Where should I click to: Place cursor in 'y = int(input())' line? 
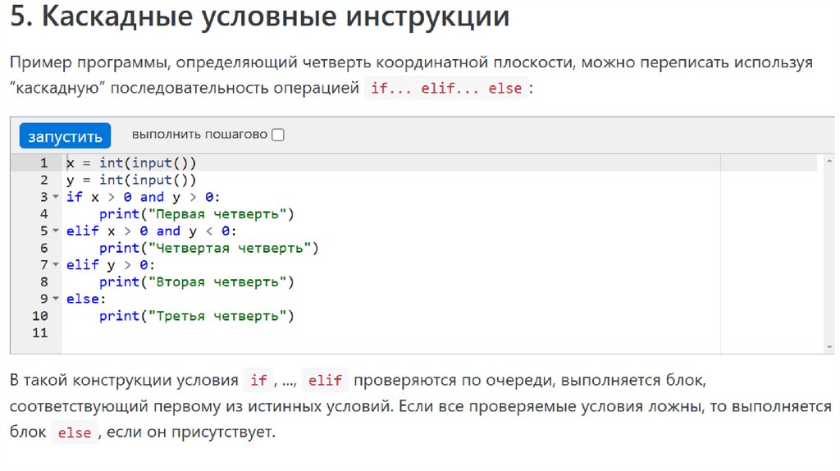click(x=132, y=180)
